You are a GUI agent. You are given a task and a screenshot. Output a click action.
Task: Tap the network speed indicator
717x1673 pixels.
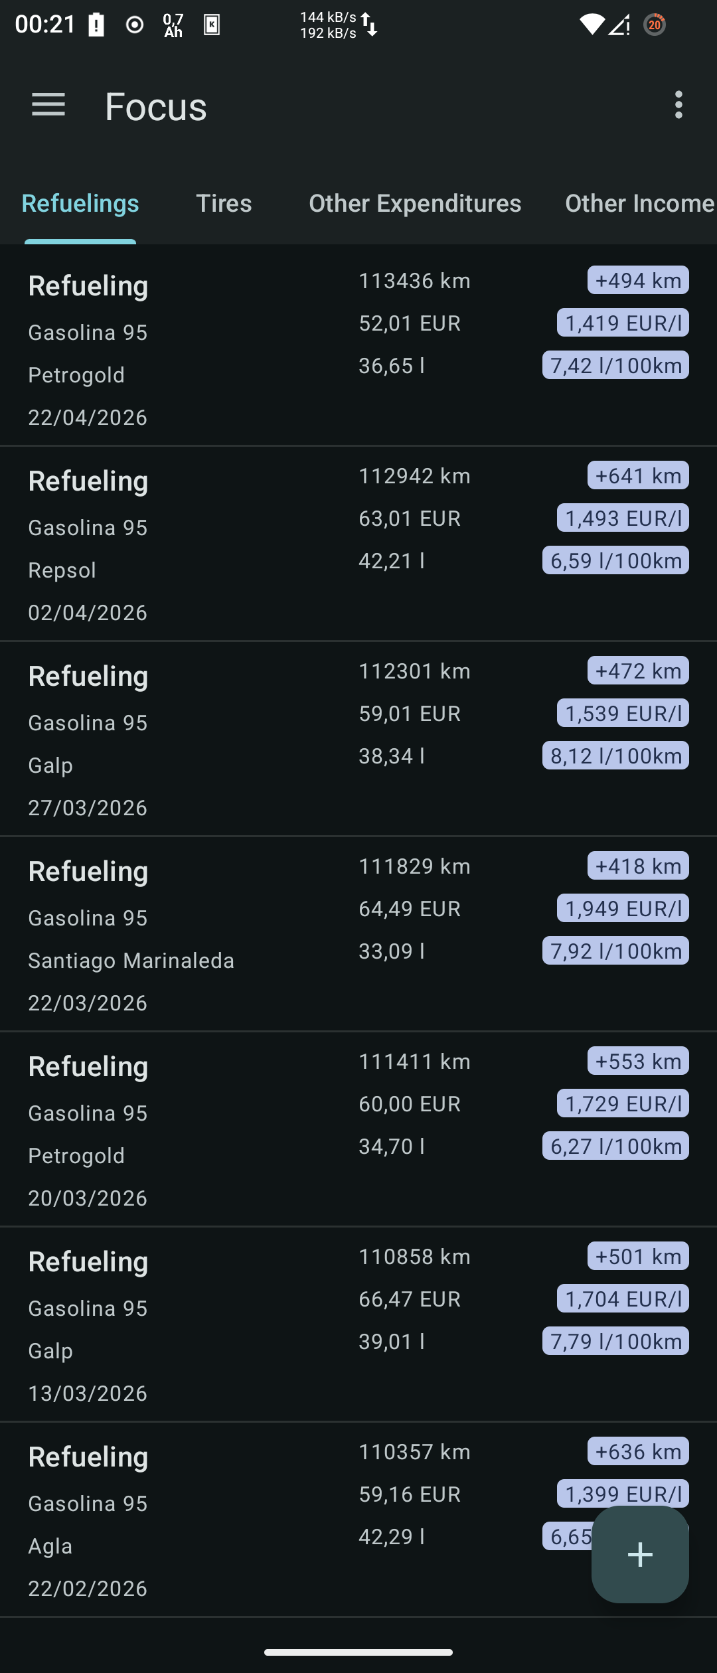coord(339,25)
